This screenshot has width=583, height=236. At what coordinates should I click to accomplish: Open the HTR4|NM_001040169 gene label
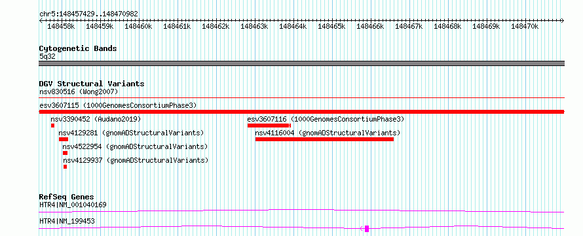click(x=73, y=205)
